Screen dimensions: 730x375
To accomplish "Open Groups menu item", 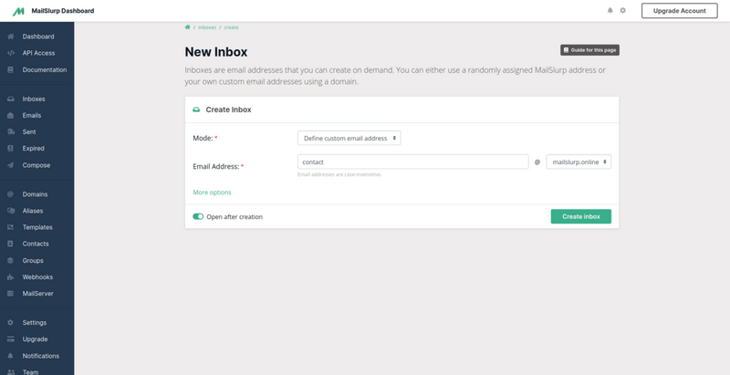I will coord(33,261).
